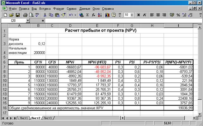
Task: Select the title Расчет прибыли от проекта (NPV)
Action: coord(101,31)
